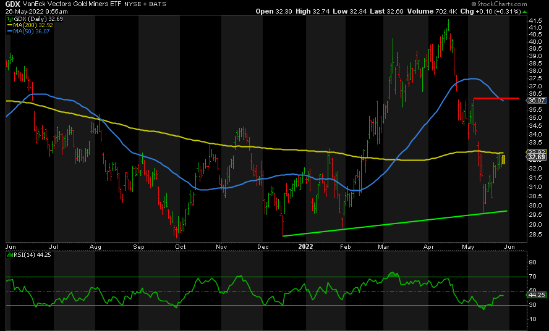Click the blue 36.07 price tag on axis

[x=536, y=101]
